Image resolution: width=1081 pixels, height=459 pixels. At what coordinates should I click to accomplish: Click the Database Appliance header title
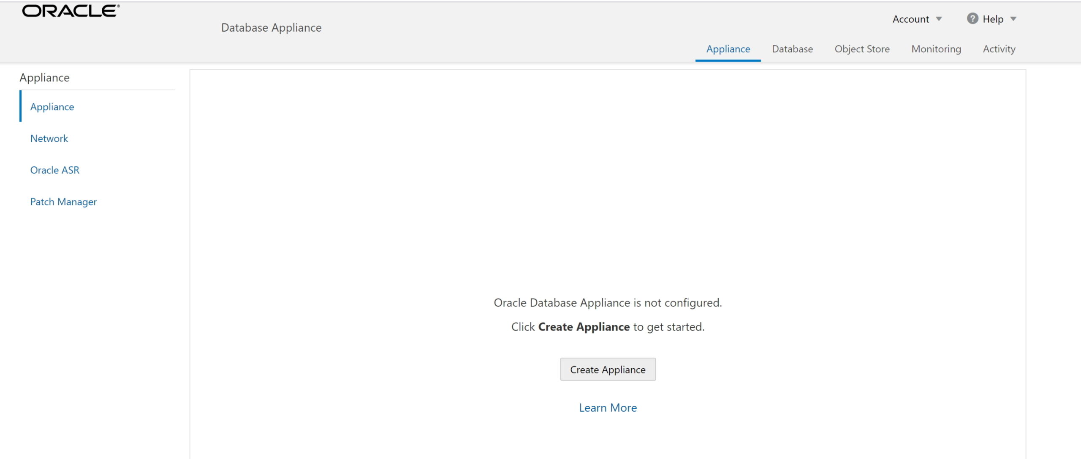tap(271, 28)
